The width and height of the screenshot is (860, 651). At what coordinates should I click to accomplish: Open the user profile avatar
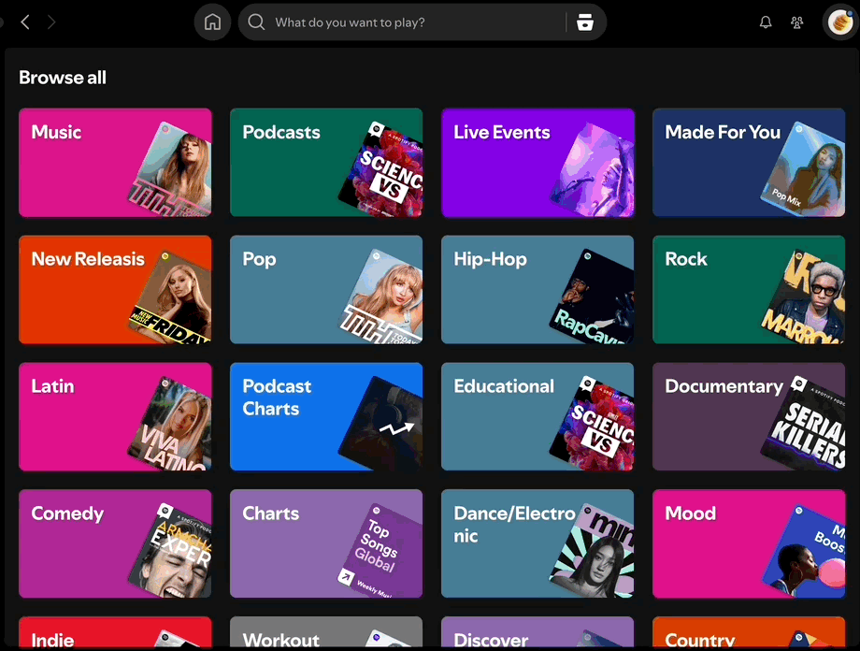tap(839, 22)
